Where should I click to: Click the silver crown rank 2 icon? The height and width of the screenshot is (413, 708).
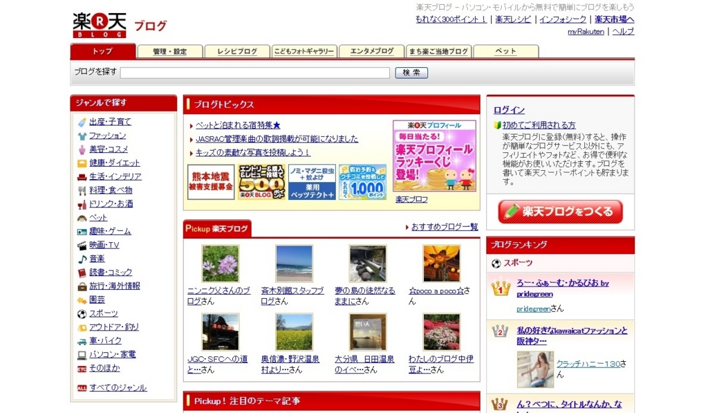[x=500, y=331]
